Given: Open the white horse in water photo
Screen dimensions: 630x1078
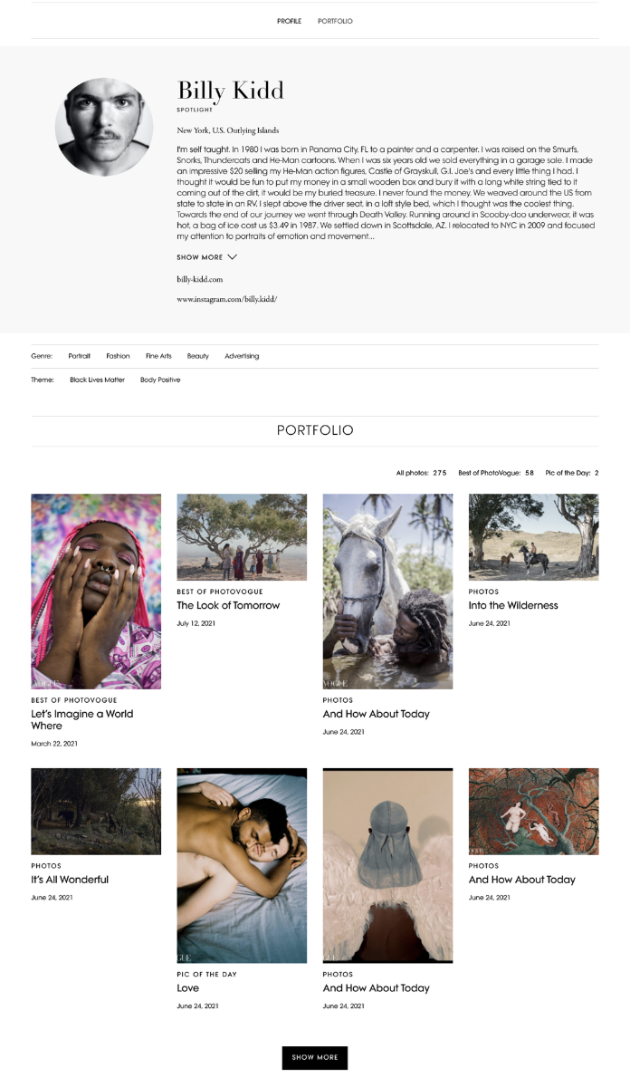Looking at the screenshot, I should point(388,592).
